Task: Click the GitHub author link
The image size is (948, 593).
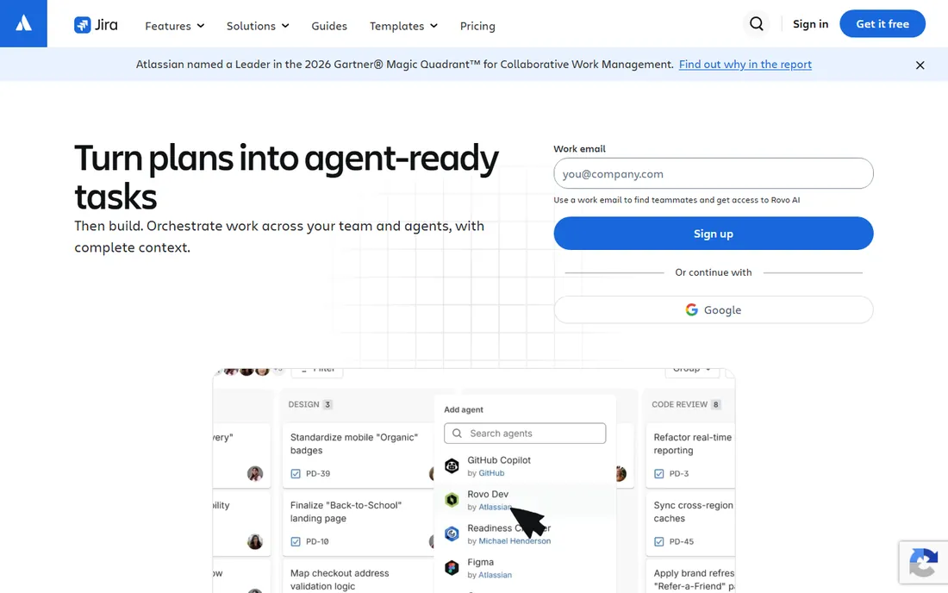Action: tap(491, 473)
